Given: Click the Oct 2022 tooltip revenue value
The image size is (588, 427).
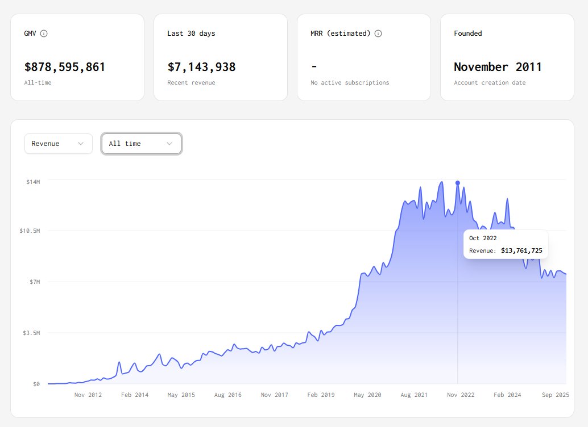Looking at the screenshot, I should [521, 250].
